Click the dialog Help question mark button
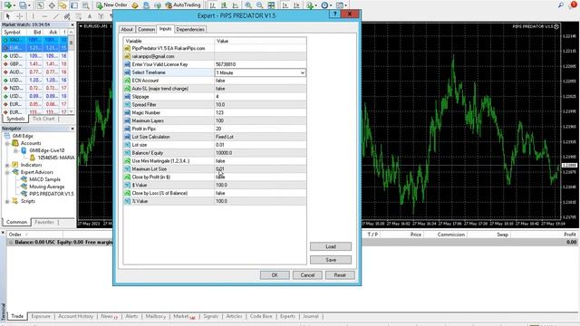The width and height of the screenshot is (580, 326). [x=334, y=14]
